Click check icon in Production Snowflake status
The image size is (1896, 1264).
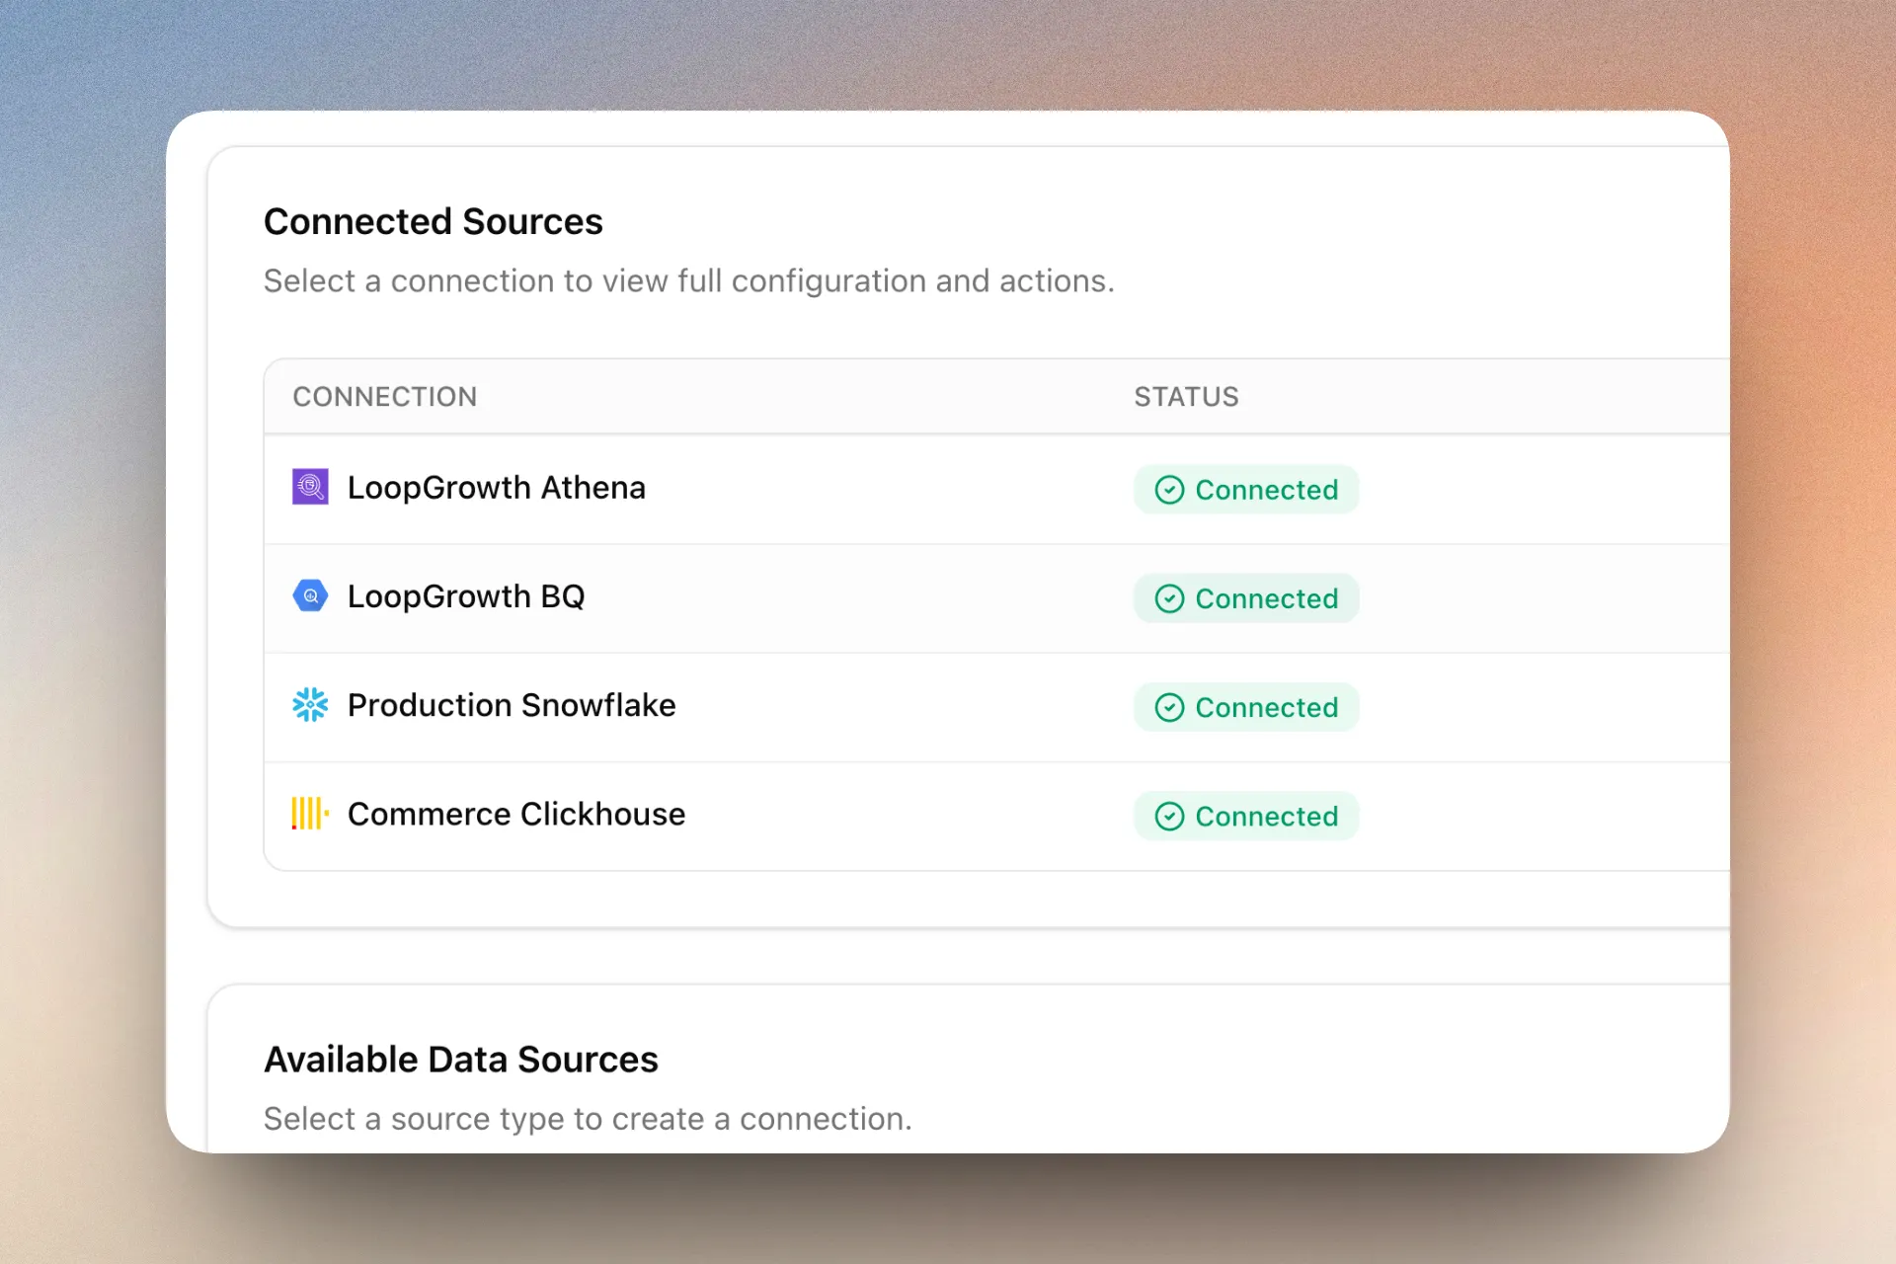[1169, 707]
